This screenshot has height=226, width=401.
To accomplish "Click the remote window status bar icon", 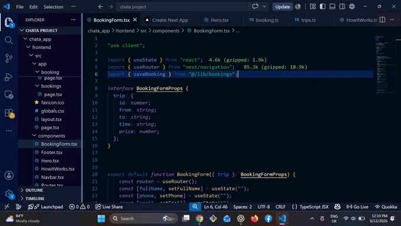I will (x=6, y=207).
